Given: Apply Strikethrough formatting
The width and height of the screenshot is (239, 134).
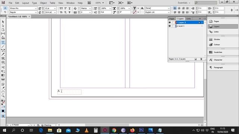Looking at the screenshot, I should click(69, 12).
